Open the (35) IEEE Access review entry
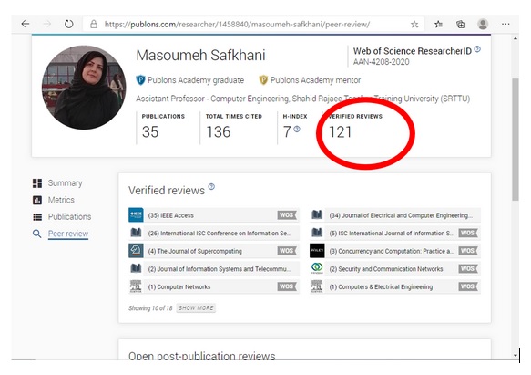 tap(214, 215)
